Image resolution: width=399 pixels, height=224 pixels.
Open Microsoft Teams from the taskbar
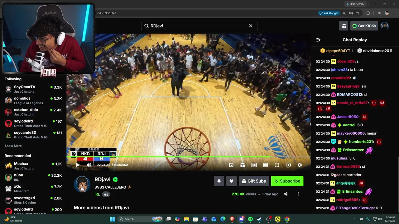[204, 219]
